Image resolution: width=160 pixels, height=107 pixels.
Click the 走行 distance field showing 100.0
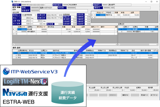coord(26,24)
